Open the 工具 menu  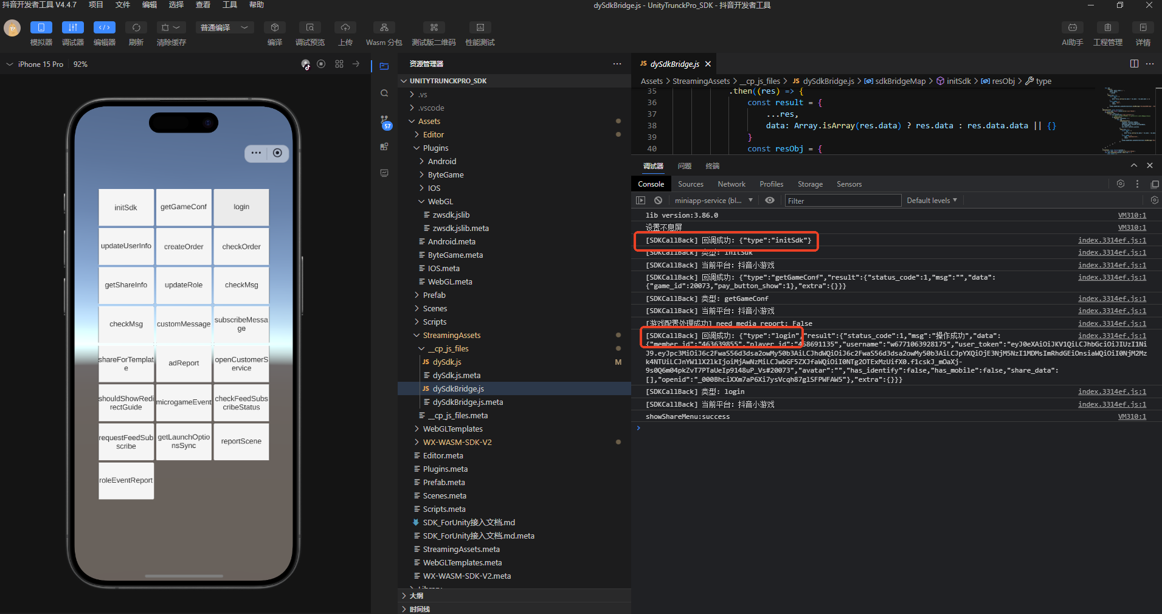click(x=229, y=5)
